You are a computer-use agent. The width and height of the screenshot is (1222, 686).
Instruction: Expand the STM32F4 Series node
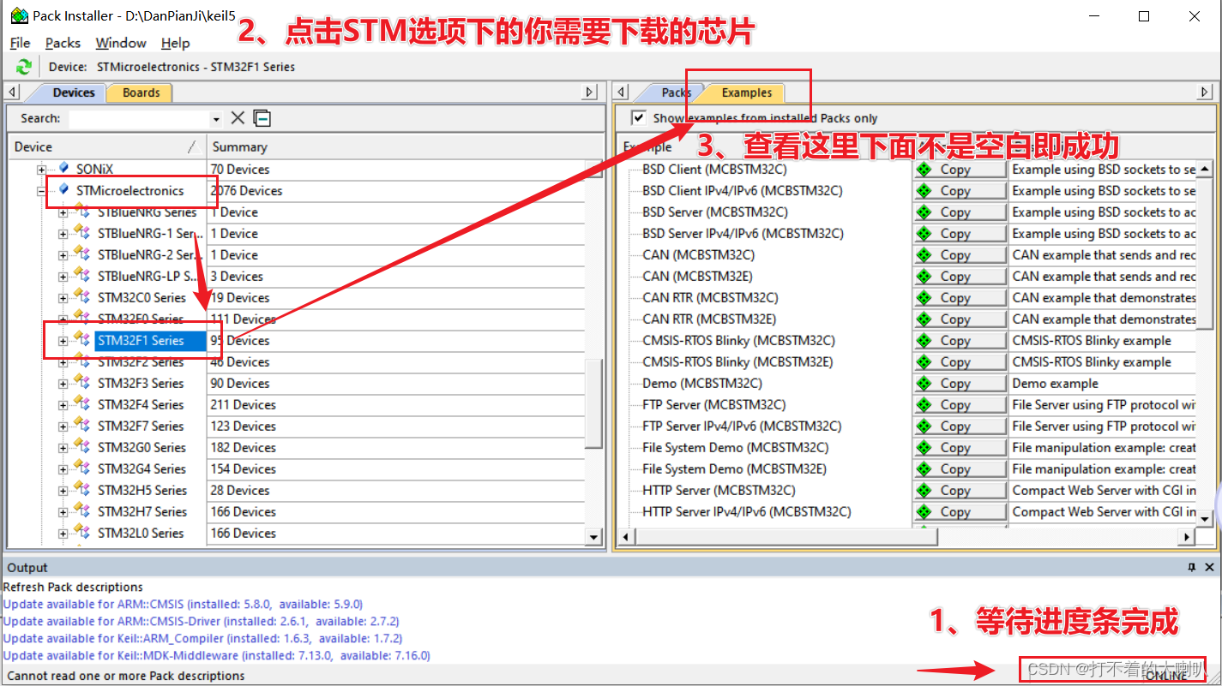click(x=63, y=405)
